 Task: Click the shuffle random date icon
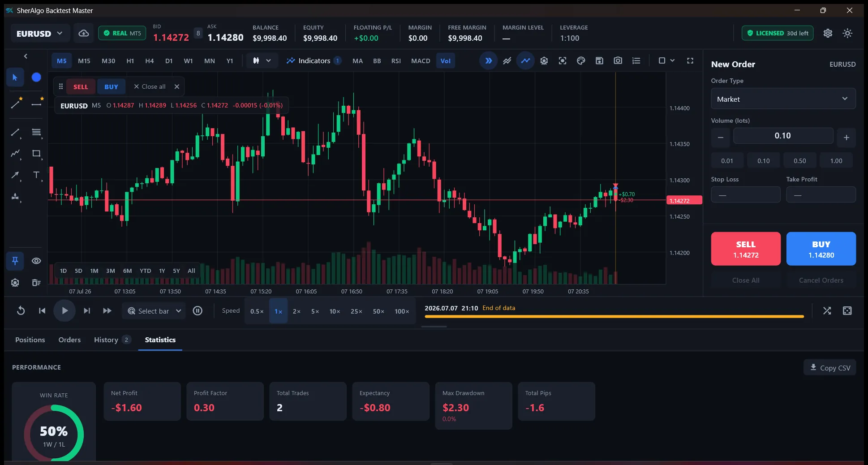tap(827, 310)
